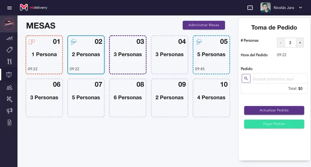Screen dimensions: 311x167
Task: Select table 05 with 5 Personas
Action: pos(211,55)
